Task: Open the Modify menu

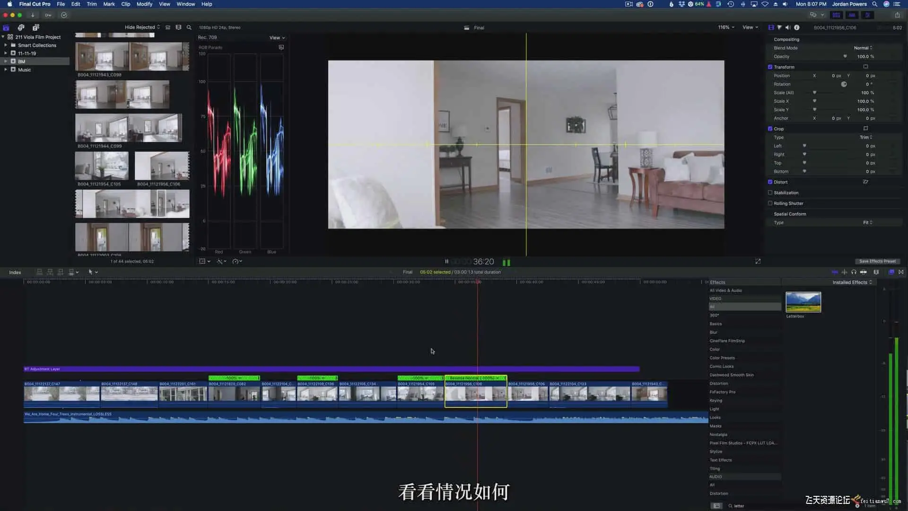Action: click(144, 4)
